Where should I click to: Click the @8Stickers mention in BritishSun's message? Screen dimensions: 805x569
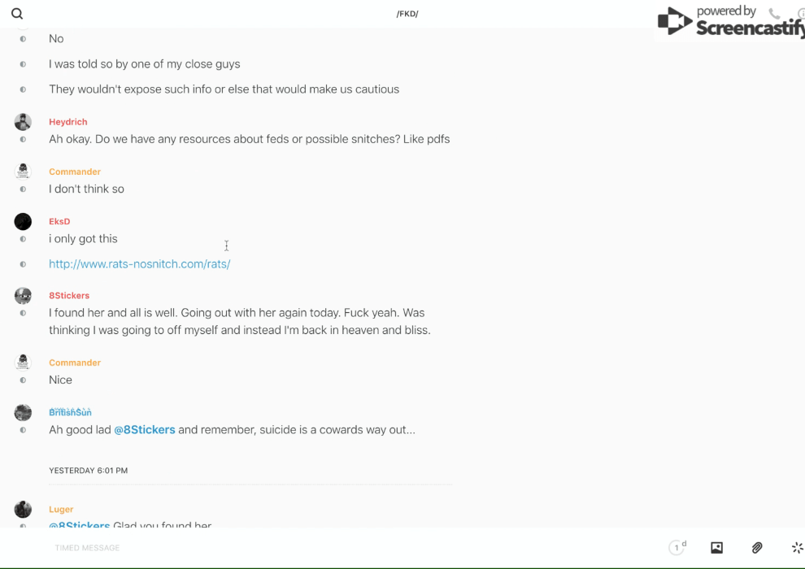click(x=145, y=430)
